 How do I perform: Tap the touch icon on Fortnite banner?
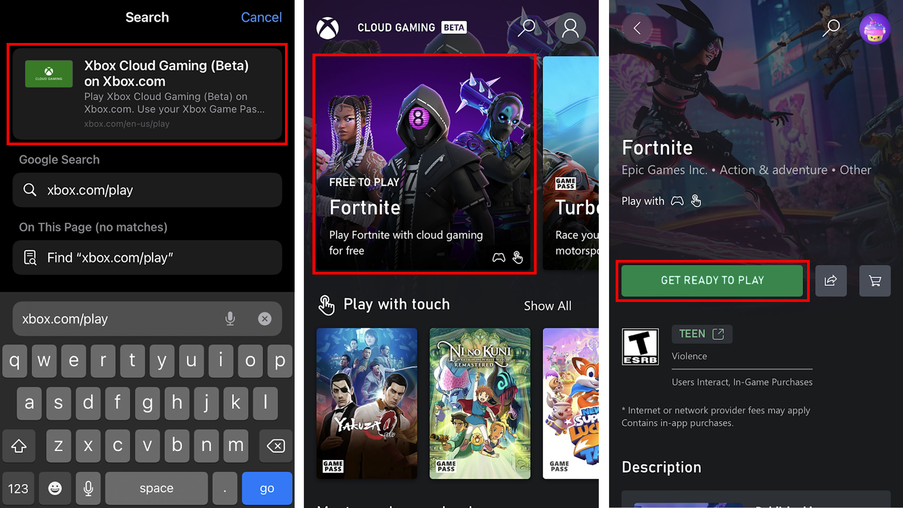(x=518, y=257)
